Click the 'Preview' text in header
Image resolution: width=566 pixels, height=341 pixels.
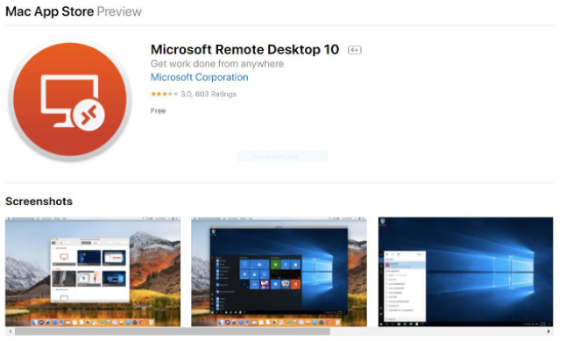(x=119, y=11)
